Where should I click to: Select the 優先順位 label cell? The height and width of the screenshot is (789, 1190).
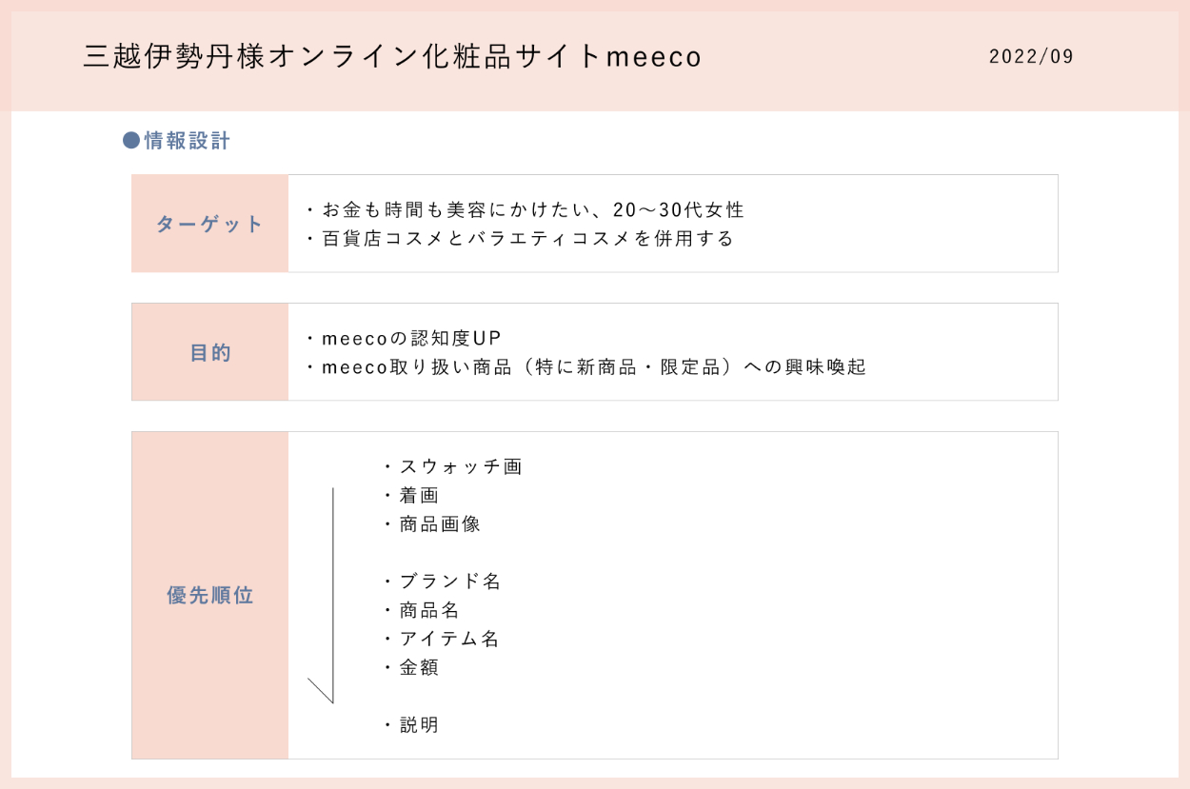(209, 596)
